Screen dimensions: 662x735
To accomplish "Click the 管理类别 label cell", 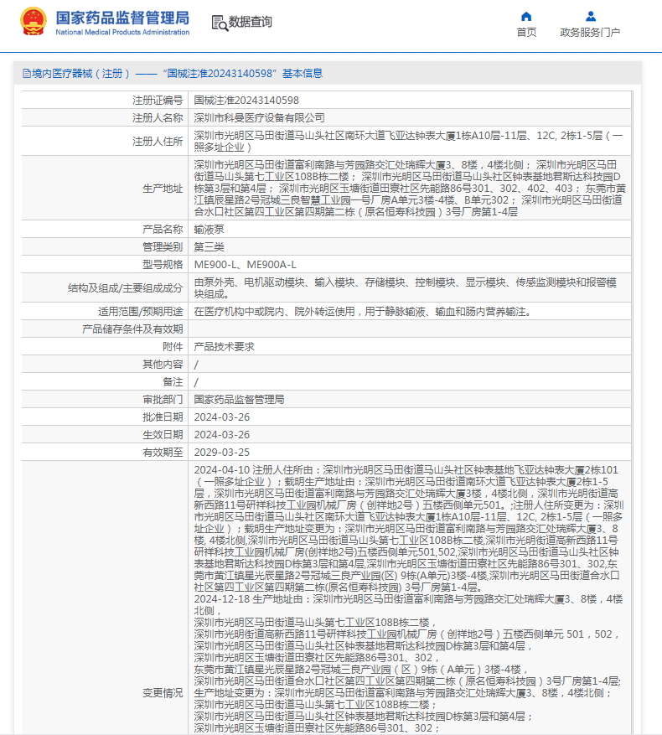I will click(105, 247).
